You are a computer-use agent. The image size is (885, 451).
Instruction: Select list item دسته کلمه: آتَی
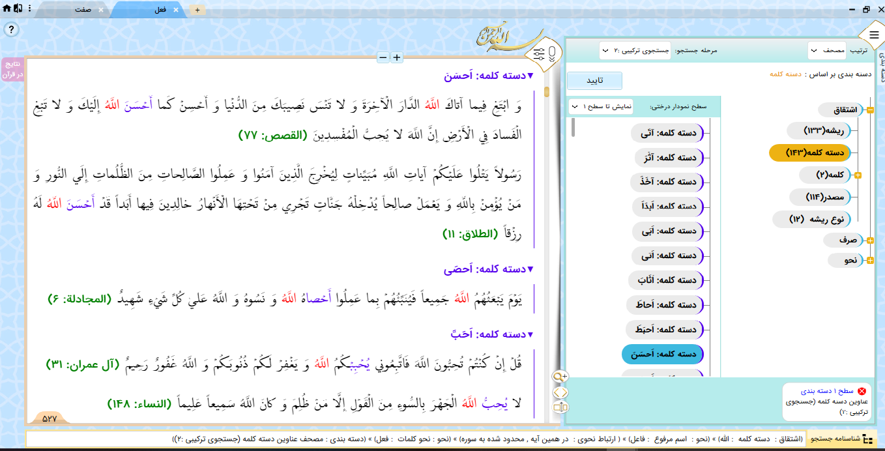[667, 133]
